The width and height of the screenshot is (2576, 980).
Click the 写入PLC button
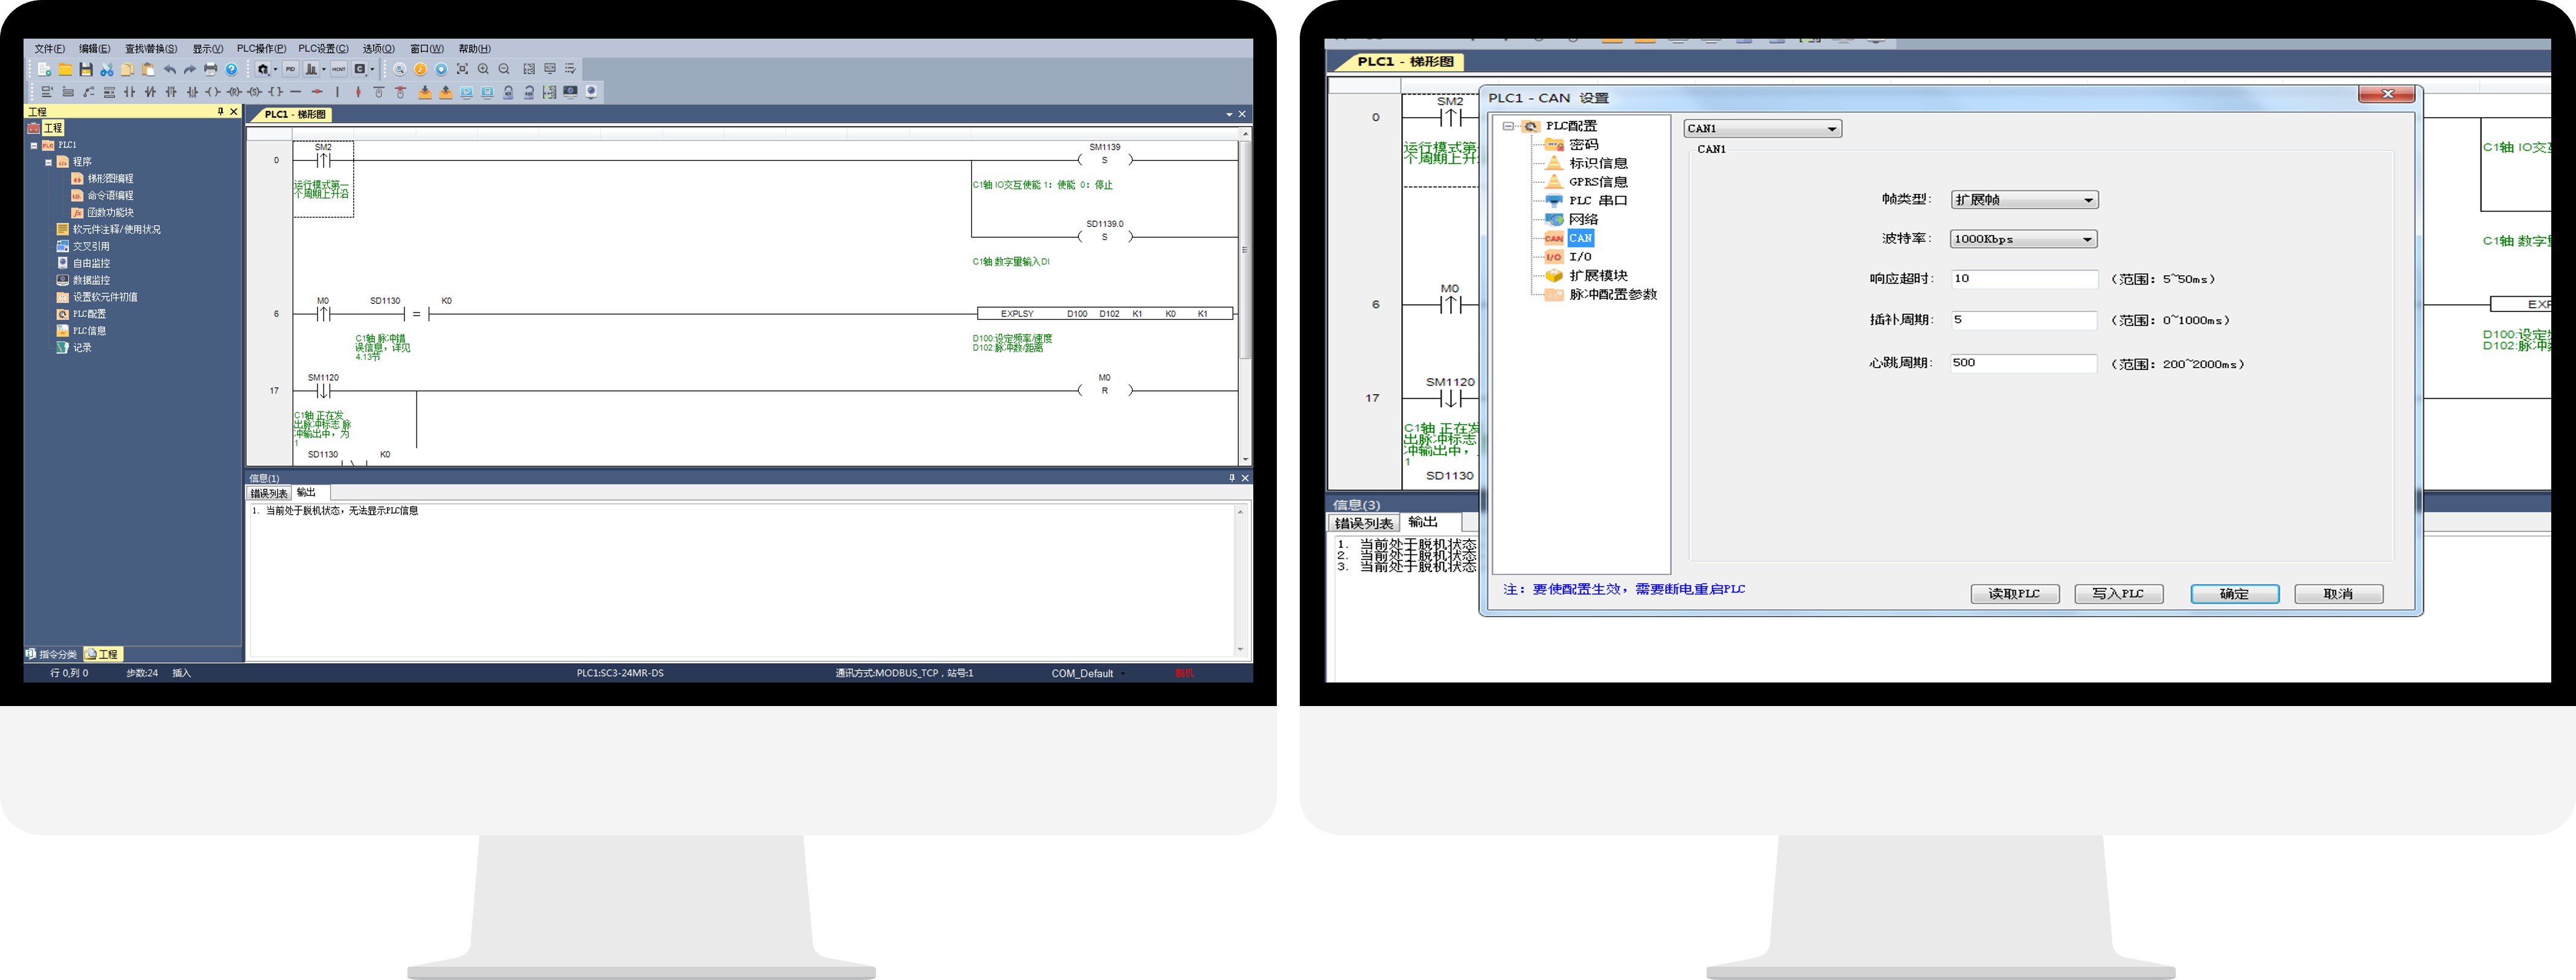click(2118, 593)
